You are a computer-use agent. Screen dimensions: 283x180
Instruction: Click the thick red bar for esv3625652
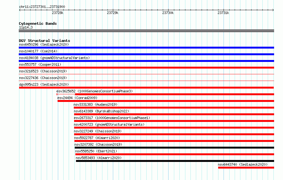(175, 94)
